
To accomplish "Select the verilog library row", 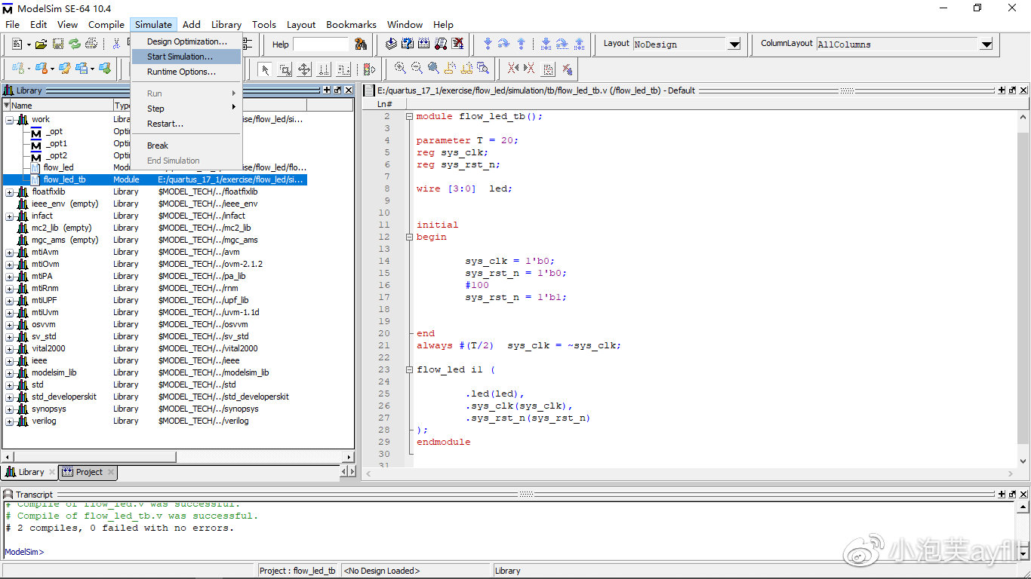I will (x=155, y=421).
